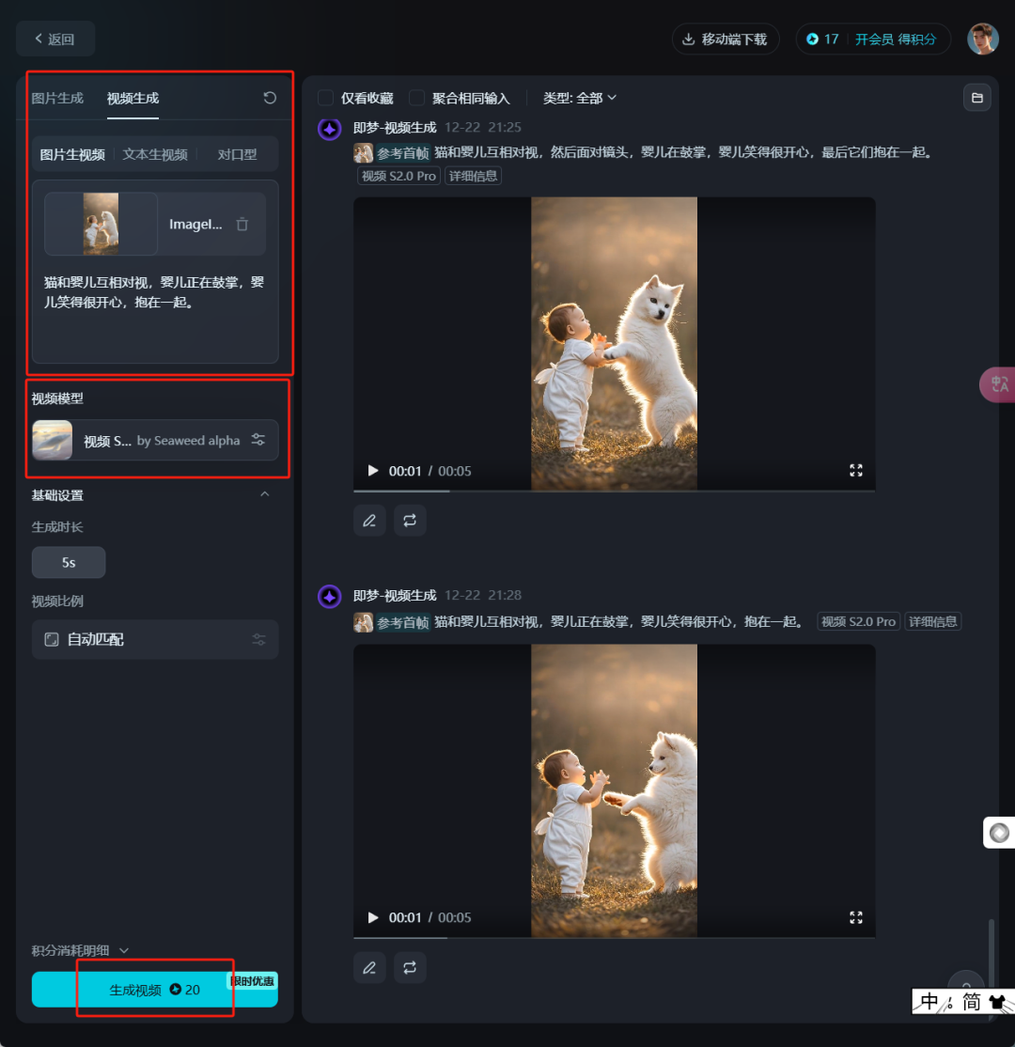This screenshot has height=1047, width=1015.
Task: Select 对口型 lip-sync tab
Action: click(237, 155)
